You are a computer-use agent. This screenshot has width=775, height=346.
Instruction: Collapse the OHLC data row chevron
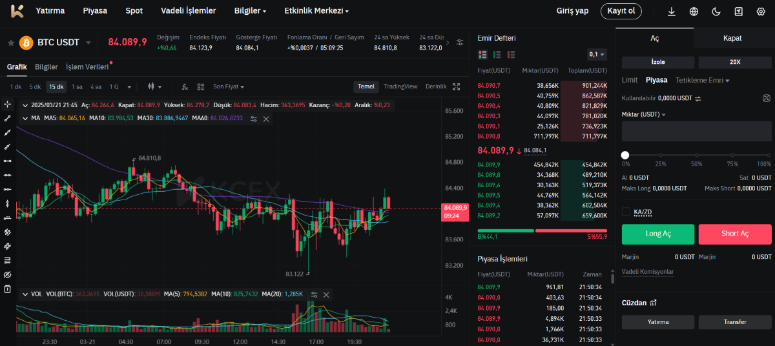[25, 105]
